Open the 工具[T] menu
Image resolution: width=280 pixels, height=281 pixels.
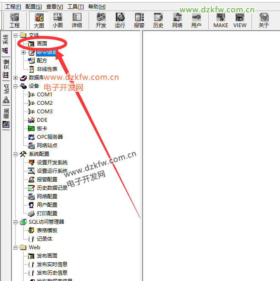(76, 7)
